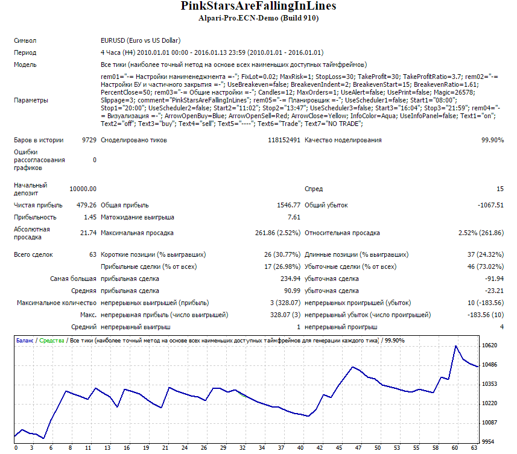Click the 10087 axis label on chart
Viewport: 517px width, 454px height.
click(x=490, y=423)
